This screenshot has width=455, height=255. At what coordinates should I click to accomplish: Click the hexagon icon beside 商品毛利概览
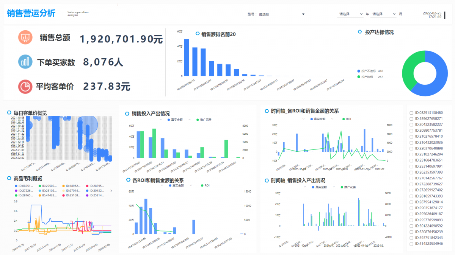click(x=9, y=178)
